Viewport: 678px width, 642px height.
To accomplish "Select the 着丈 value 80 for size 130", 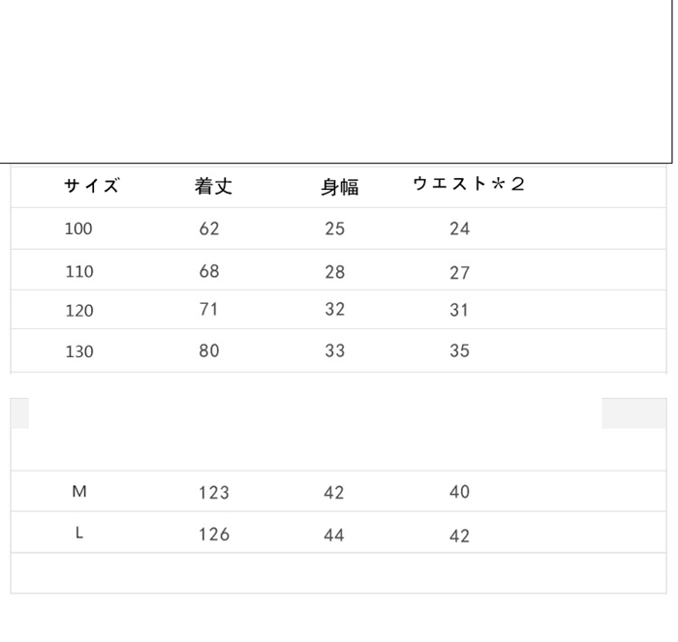I will coord(209,351).
